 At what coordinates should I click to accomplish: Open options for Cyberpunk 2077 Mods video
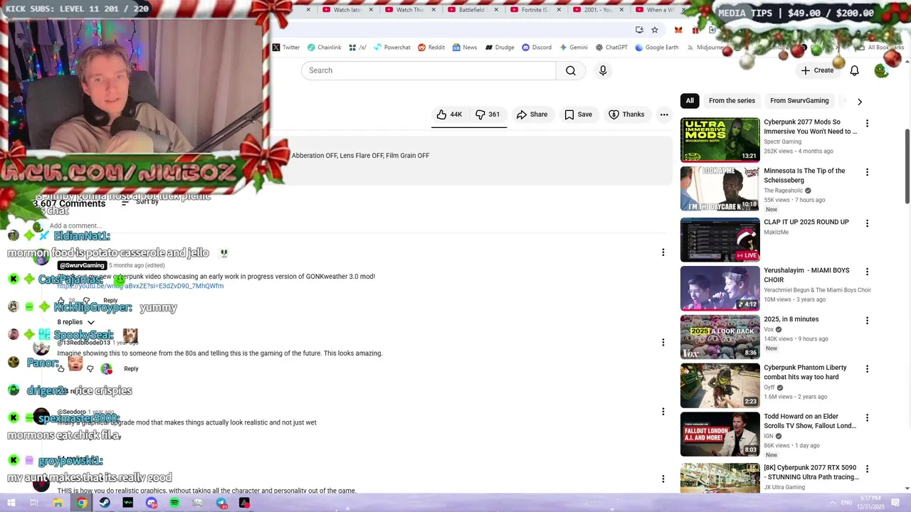click(x=867, y=124)
